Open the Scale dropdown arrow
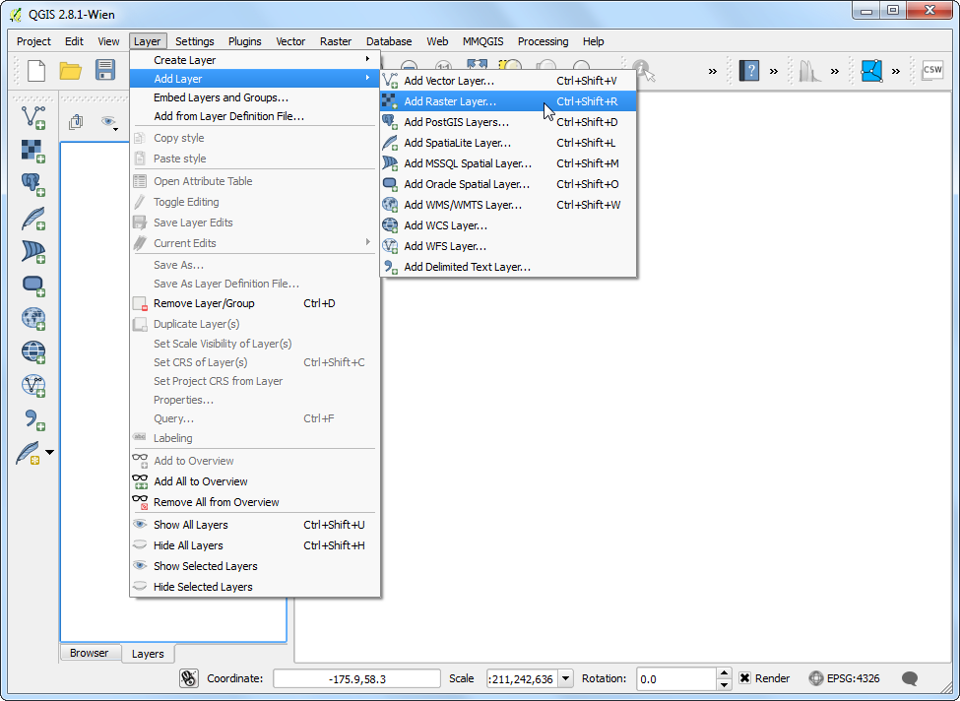The width and height of the screenshot is (960, 701). coord(566,678)
